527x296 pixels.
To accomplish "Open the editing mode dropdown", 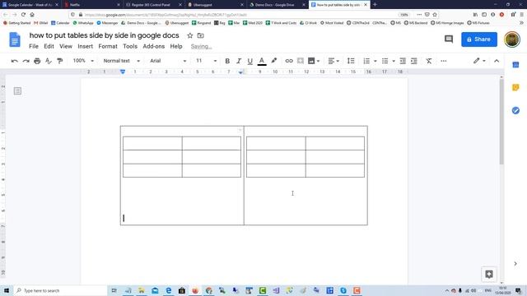I will [x=479, y=61].
